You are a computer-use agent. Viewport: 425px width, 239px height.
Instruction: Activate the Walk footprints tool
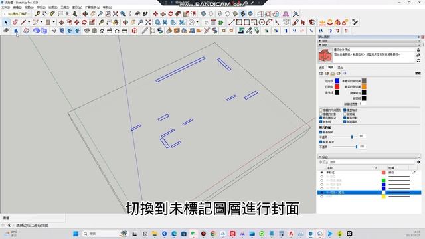point(145,13)
